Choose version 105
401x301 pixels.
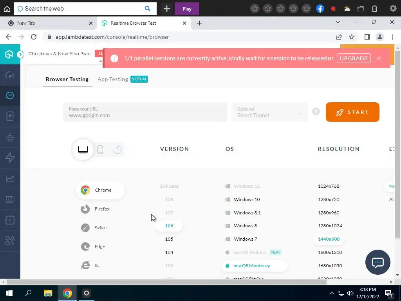[169, 239]
